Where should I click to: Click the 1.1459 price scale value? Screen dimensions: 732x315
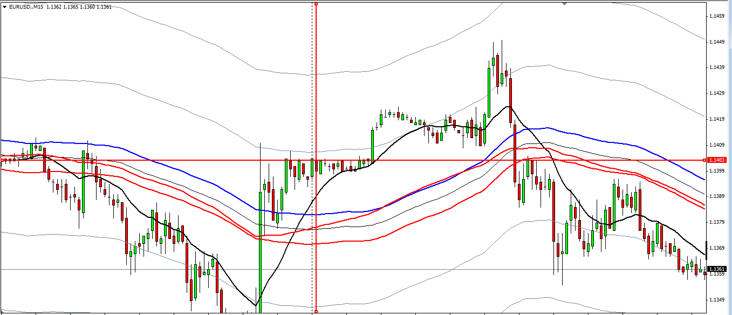pos(718,16)
